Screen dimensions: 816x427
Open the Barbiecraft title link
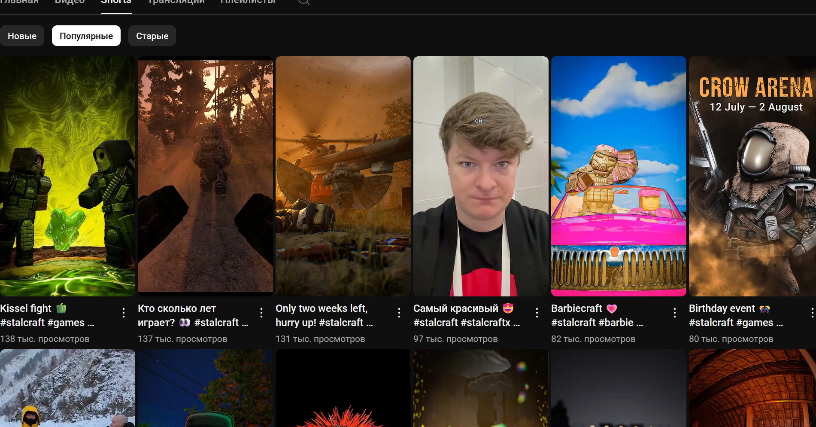(597, 315)
